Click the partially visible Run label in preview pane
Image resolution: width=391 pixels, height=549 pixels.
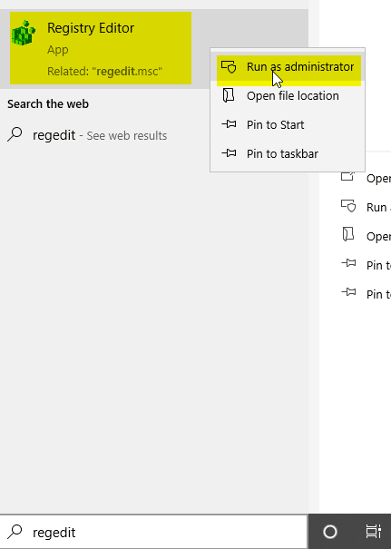[376, 207]
